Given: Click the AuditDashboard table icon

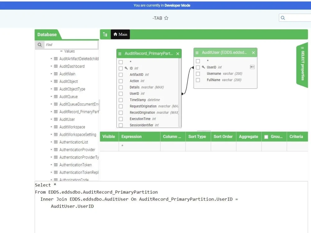Looking at the screenshot, I should [56, 66].
